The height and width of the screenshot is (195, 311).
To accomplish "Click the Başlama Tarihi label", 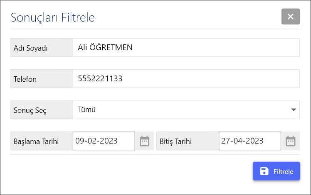I will (36, 141).
